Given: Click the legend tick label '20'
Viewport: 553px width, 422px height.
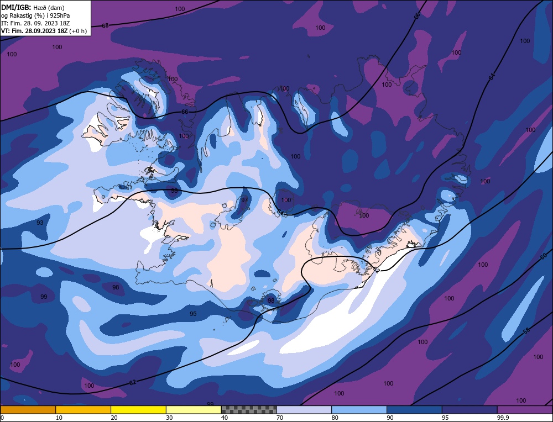Looking at the screenshot, I should [x=114, y=418].
